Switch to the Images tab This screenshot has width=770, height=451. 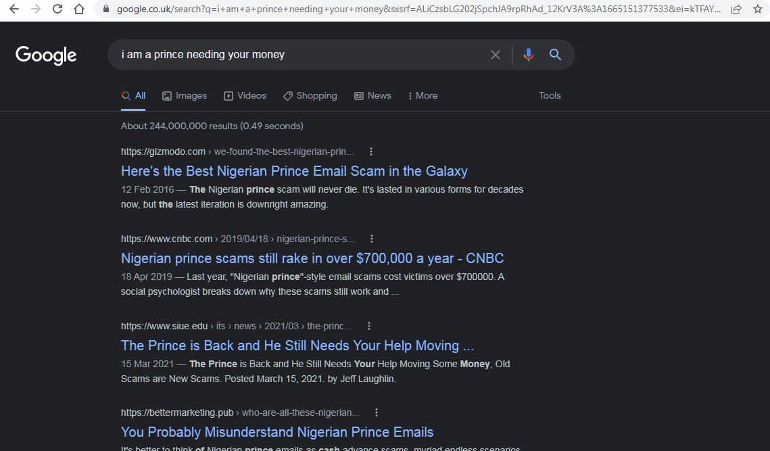(185, 96)
